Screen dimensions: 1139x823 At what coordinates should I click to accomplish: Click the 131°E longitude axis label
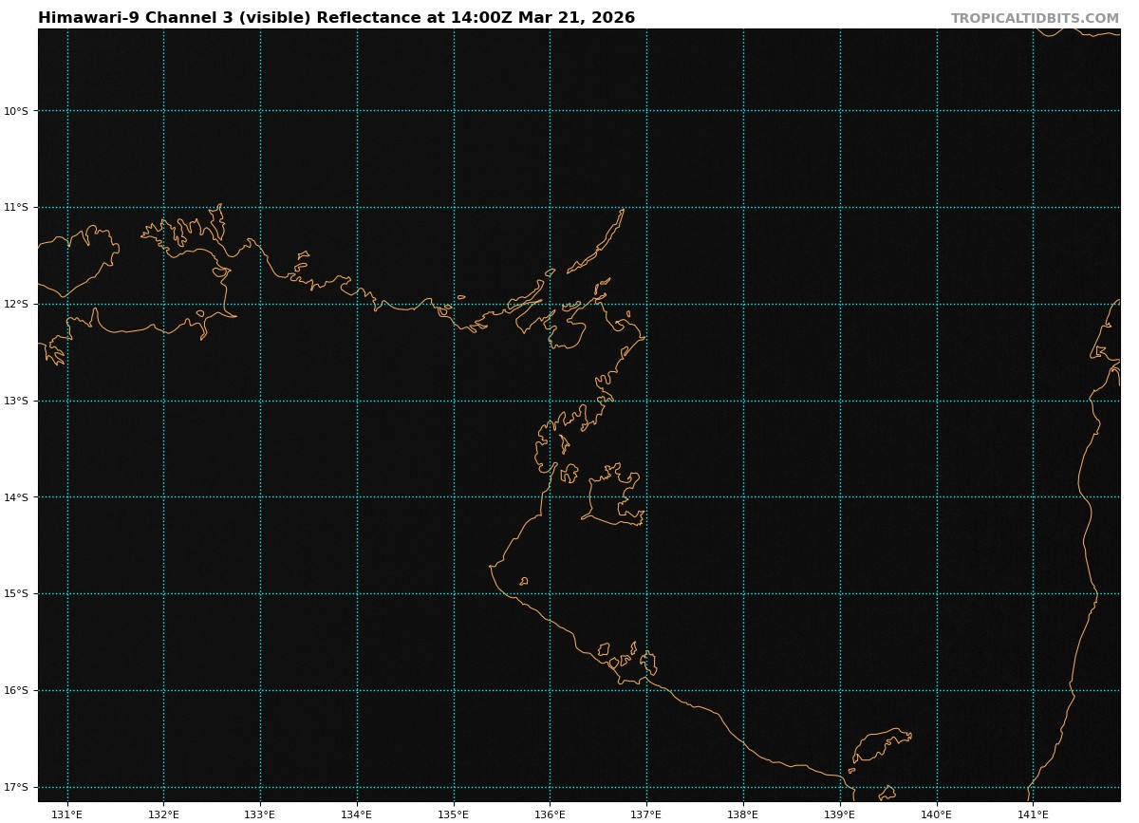[x=67, y=814]
